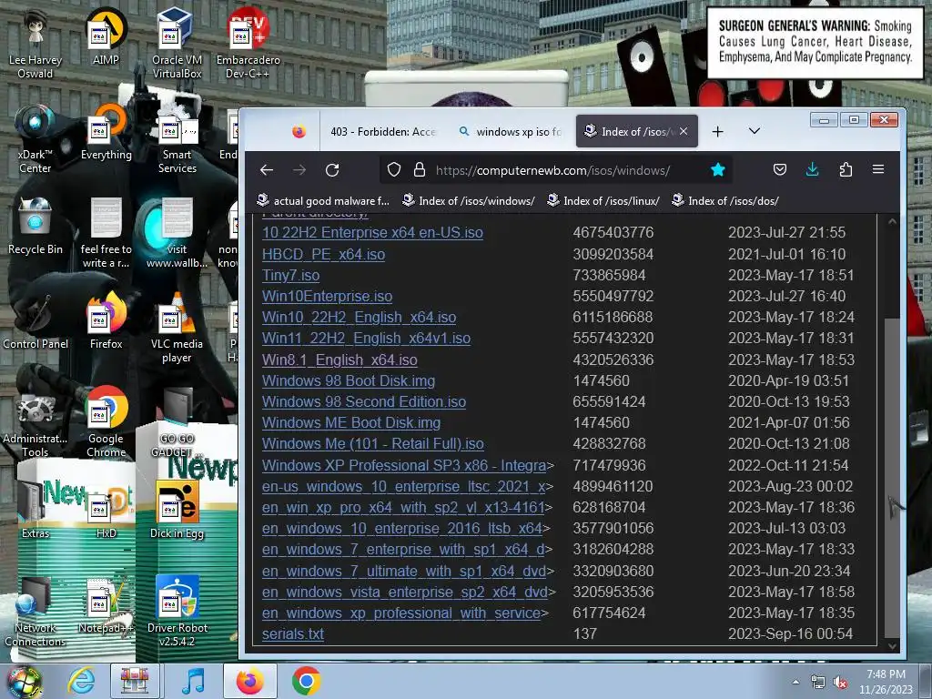The width and height of the screenshot is (932, 699).
Task: Select 'feel free to write a r...' file
Action: [x=106, y=233]
